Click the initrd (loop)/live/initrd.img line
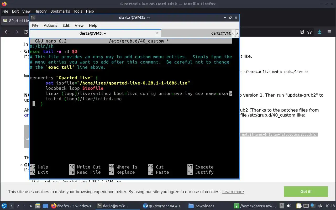Image resolution: width=336 pixels, height=210 pixels. (83, 99)
